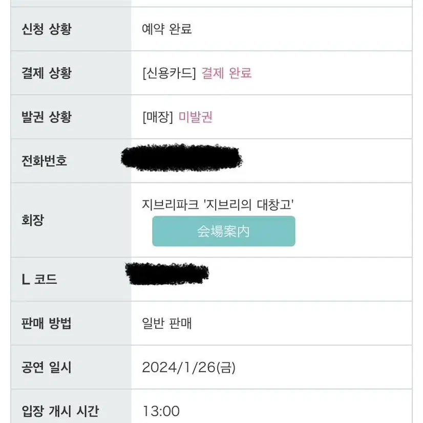Screen dimensions: 423x423
Task: Click the date 2024/1/26(금)
Action: 188,367
